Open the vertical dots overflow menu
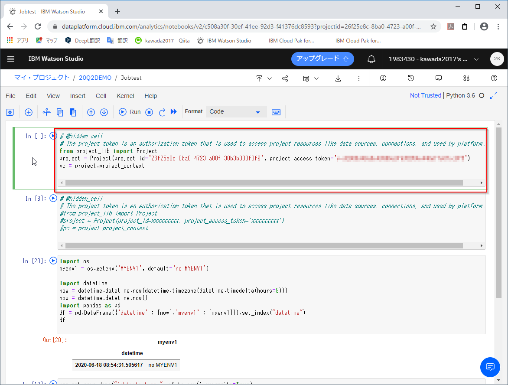The width and height of the screenshot is (508, 385). (358, 78)
